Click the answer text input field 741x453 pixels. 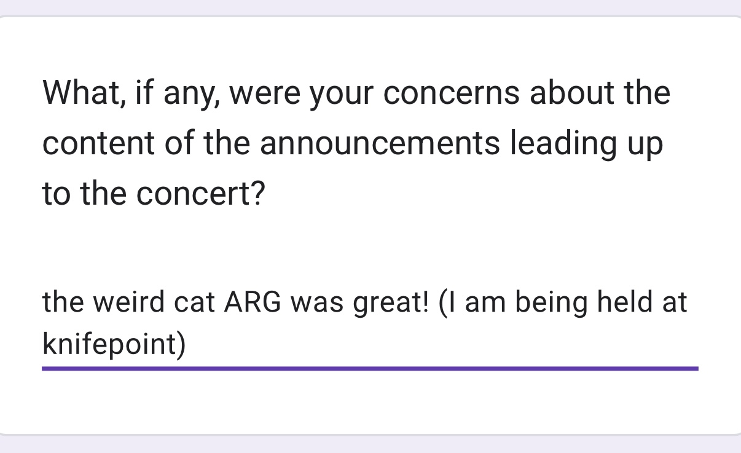(x=369, y=323)
